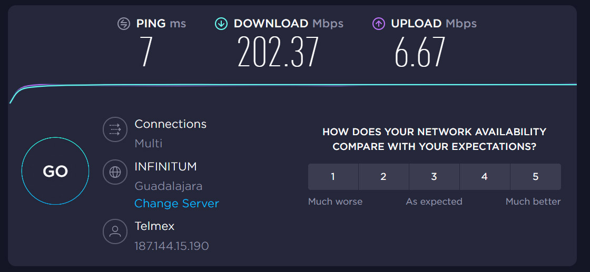Click the Telmex provider name
Viewport: 590px width, 272px height.
[x=154, y=226]
